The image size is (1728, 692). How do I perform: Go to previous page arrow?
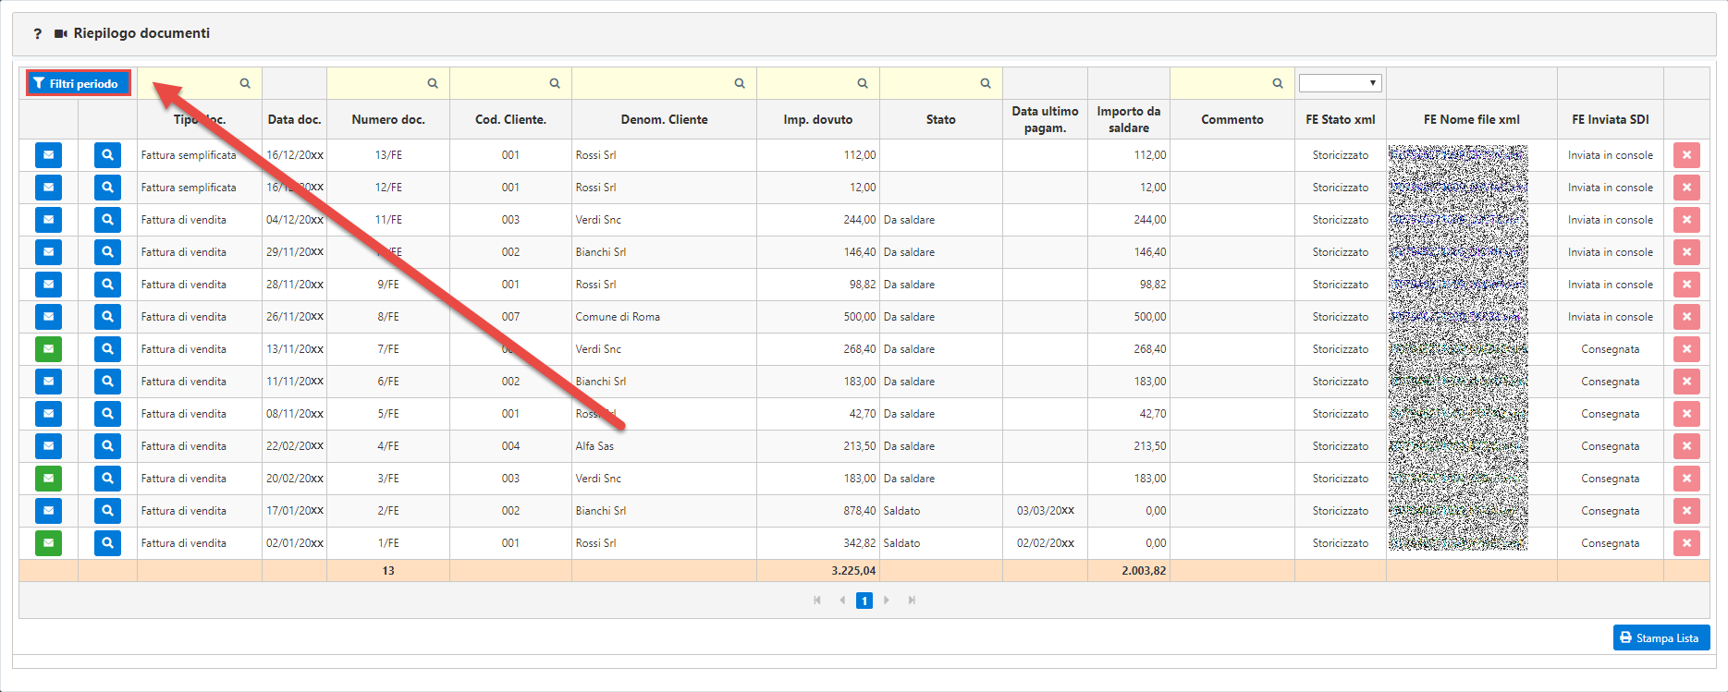(841, 601)
